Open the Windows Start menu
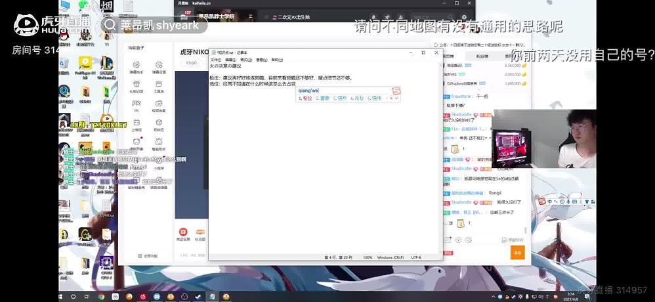 tap(65, 297)
